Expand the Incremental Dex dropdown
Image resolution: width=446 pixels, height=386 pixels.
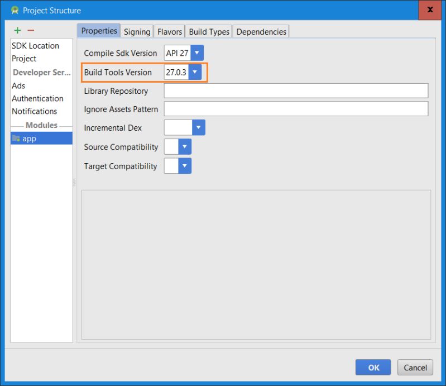[199, 127]
